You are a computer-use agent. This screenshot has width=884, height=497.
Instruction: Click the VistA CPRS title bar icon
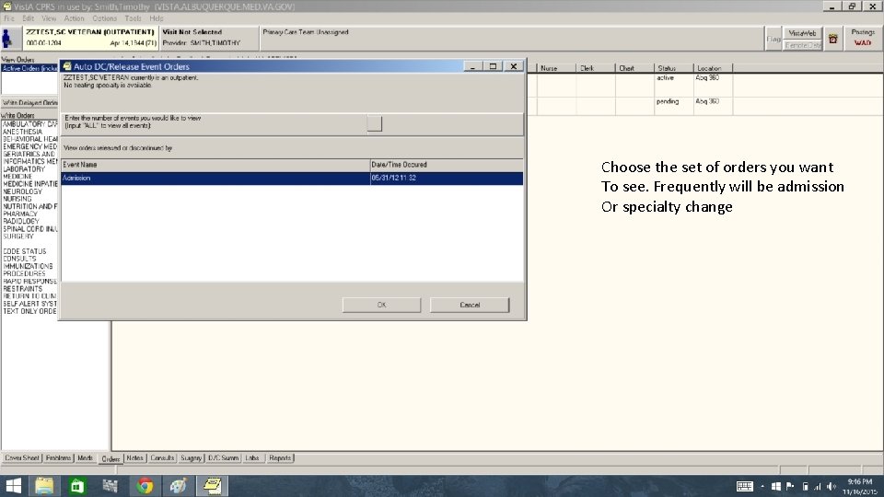point(6,6)
